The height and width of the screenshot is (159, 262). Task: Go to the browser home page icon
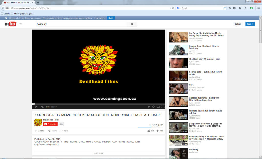tap(245, 8)
